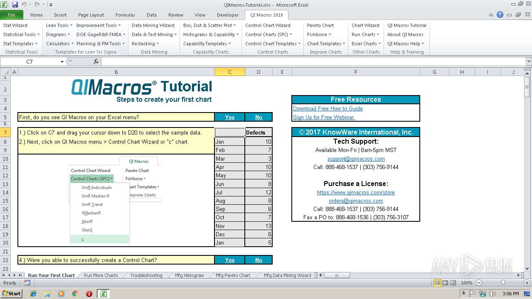532x299 pixels.
Task: Expand the QI Macros Help dropdown
Action: pos(406,44)
